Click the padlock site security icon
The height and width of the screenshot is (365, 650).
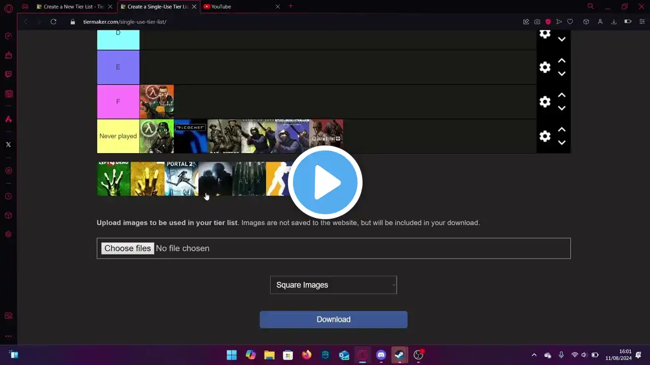coord(73,22)
